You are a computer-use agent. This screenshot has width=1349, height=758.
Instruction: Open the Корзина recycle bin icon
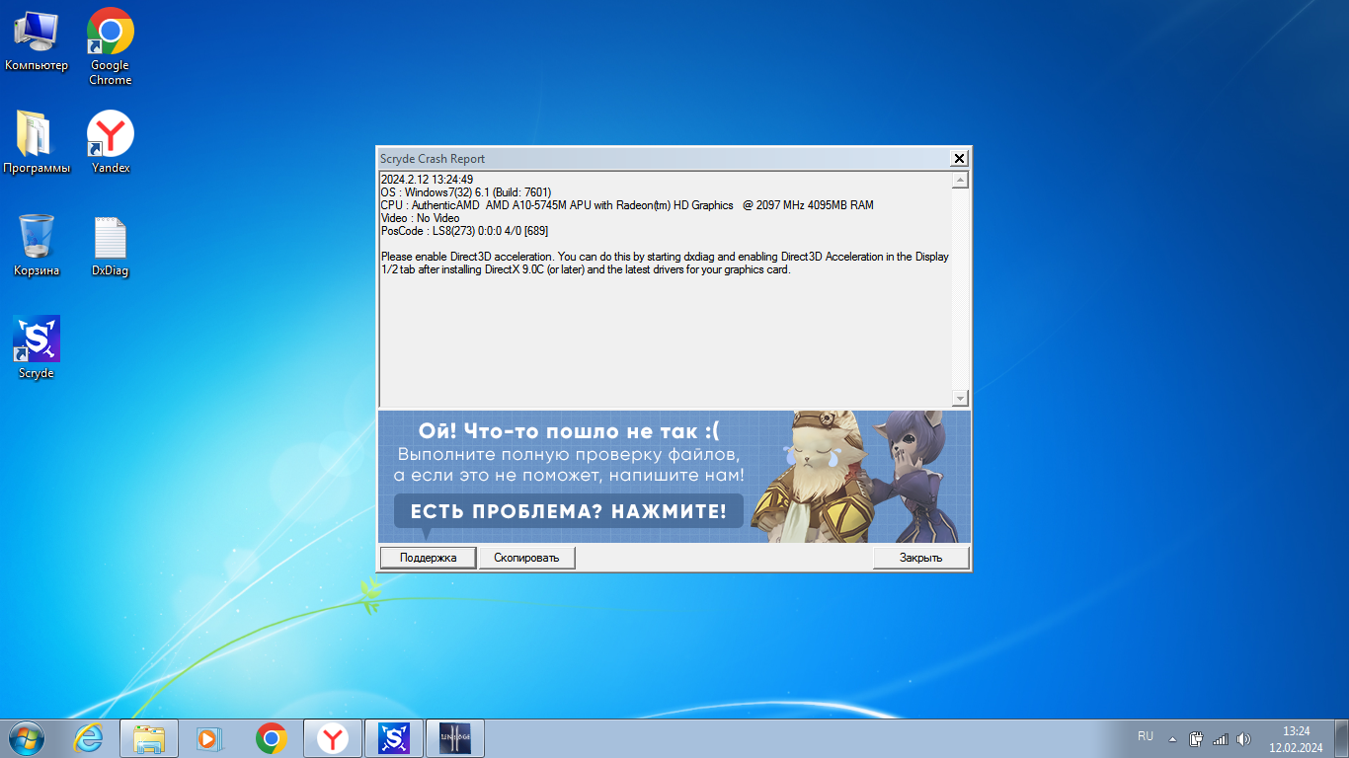tap(37, 238)
